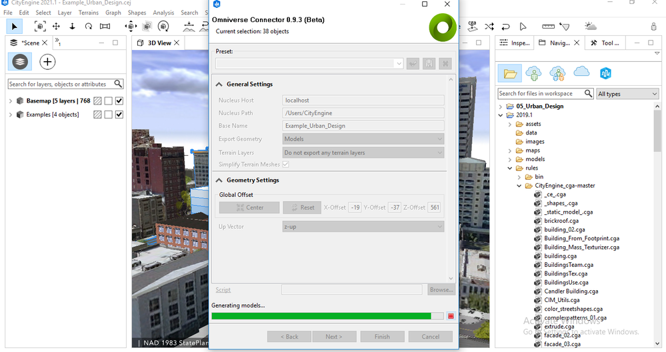Click the plain cloud ArcGIS Online icon
666x352 pixels.
tap(581, 73)
